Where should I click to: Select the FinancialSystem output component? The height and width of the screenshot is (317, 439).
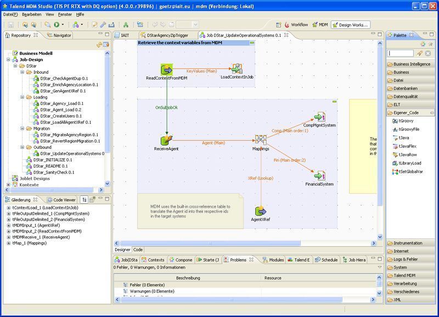tap(319, 176)
